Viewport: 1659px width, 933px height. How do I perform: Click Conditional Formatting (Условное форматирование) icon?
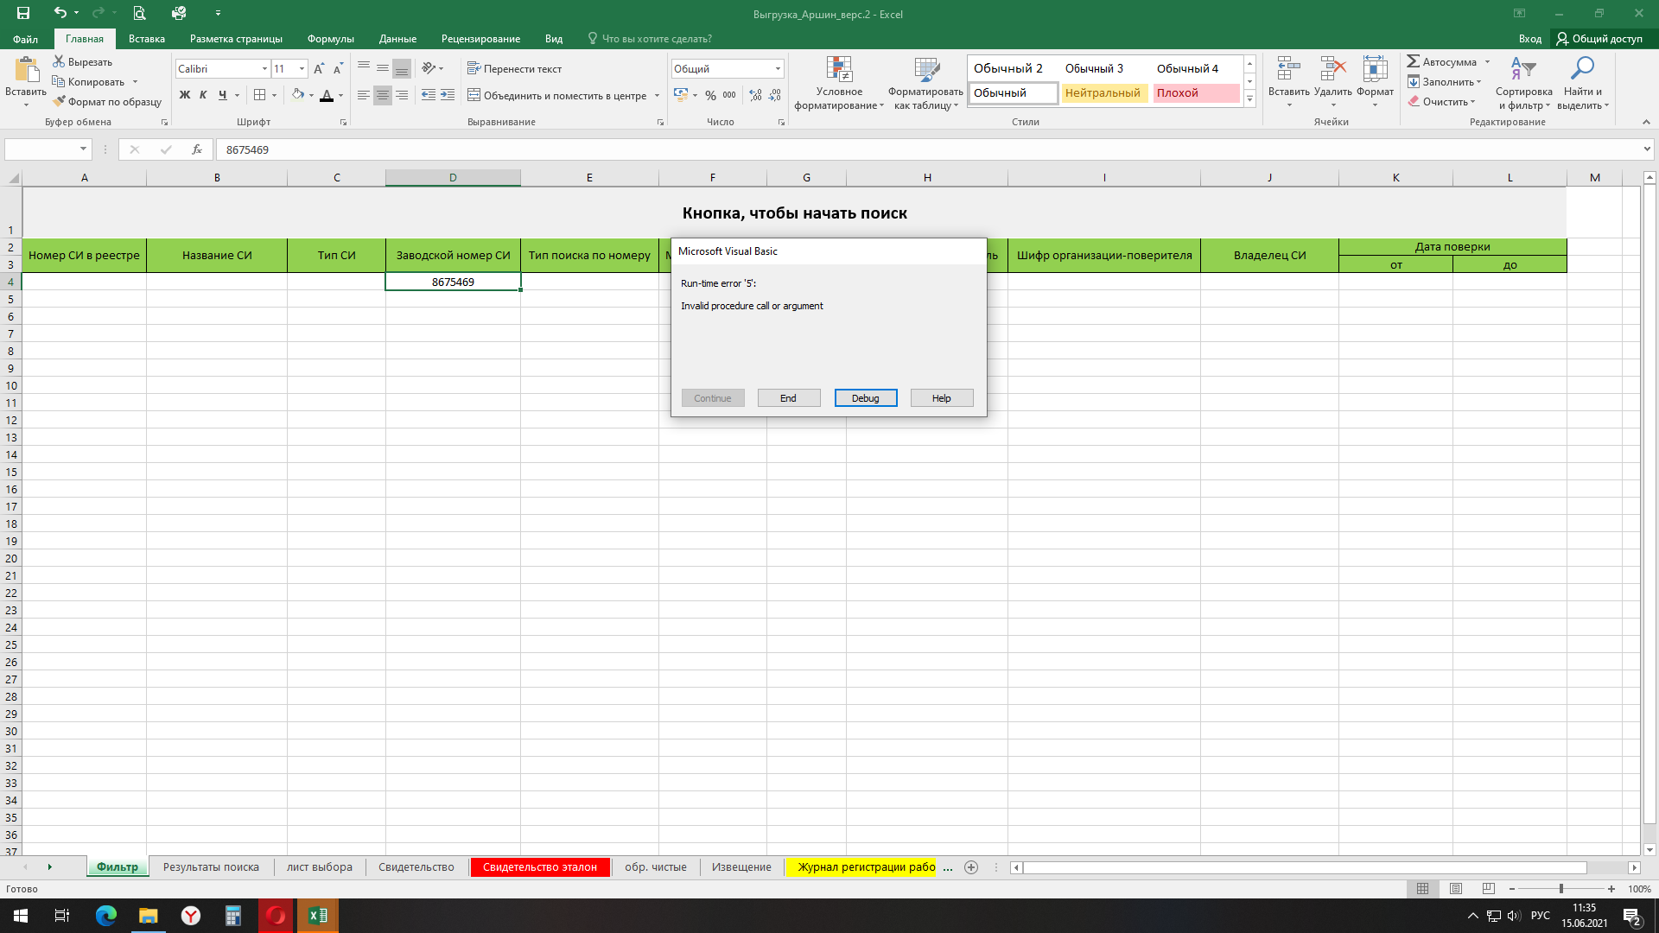(x=838, y=71)
